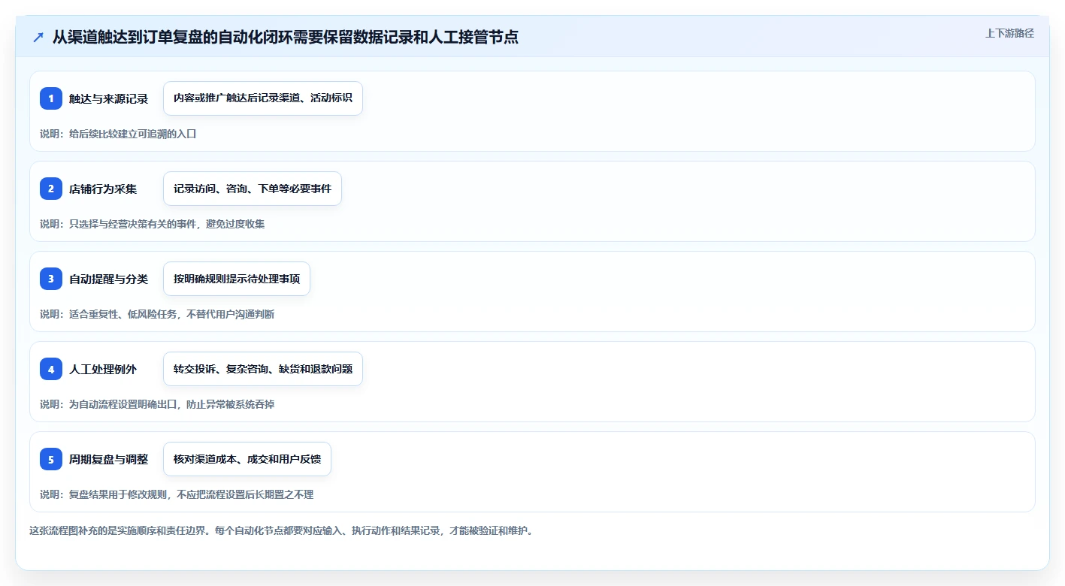
Task: Select the step 4 number badge
Action: pyautogui.click(x=51, y=369)
